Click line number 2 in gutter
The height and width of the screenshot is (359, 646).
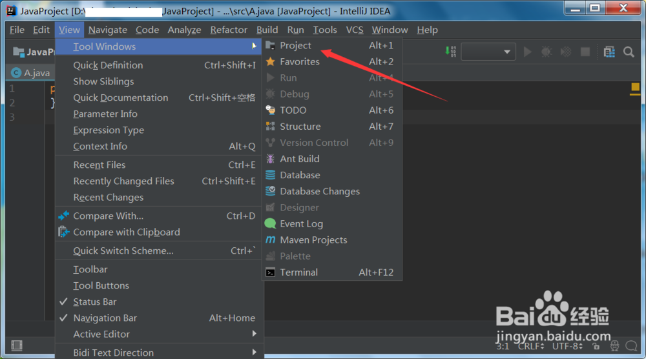pos(12,103)
